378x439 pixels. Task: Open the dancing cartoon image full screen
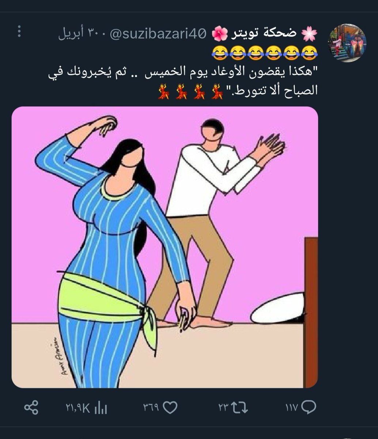coord(165,247)
